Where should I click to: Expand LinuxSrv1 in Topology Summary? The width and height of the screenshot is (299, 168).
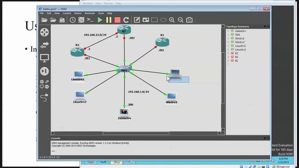tap(228, 46)
